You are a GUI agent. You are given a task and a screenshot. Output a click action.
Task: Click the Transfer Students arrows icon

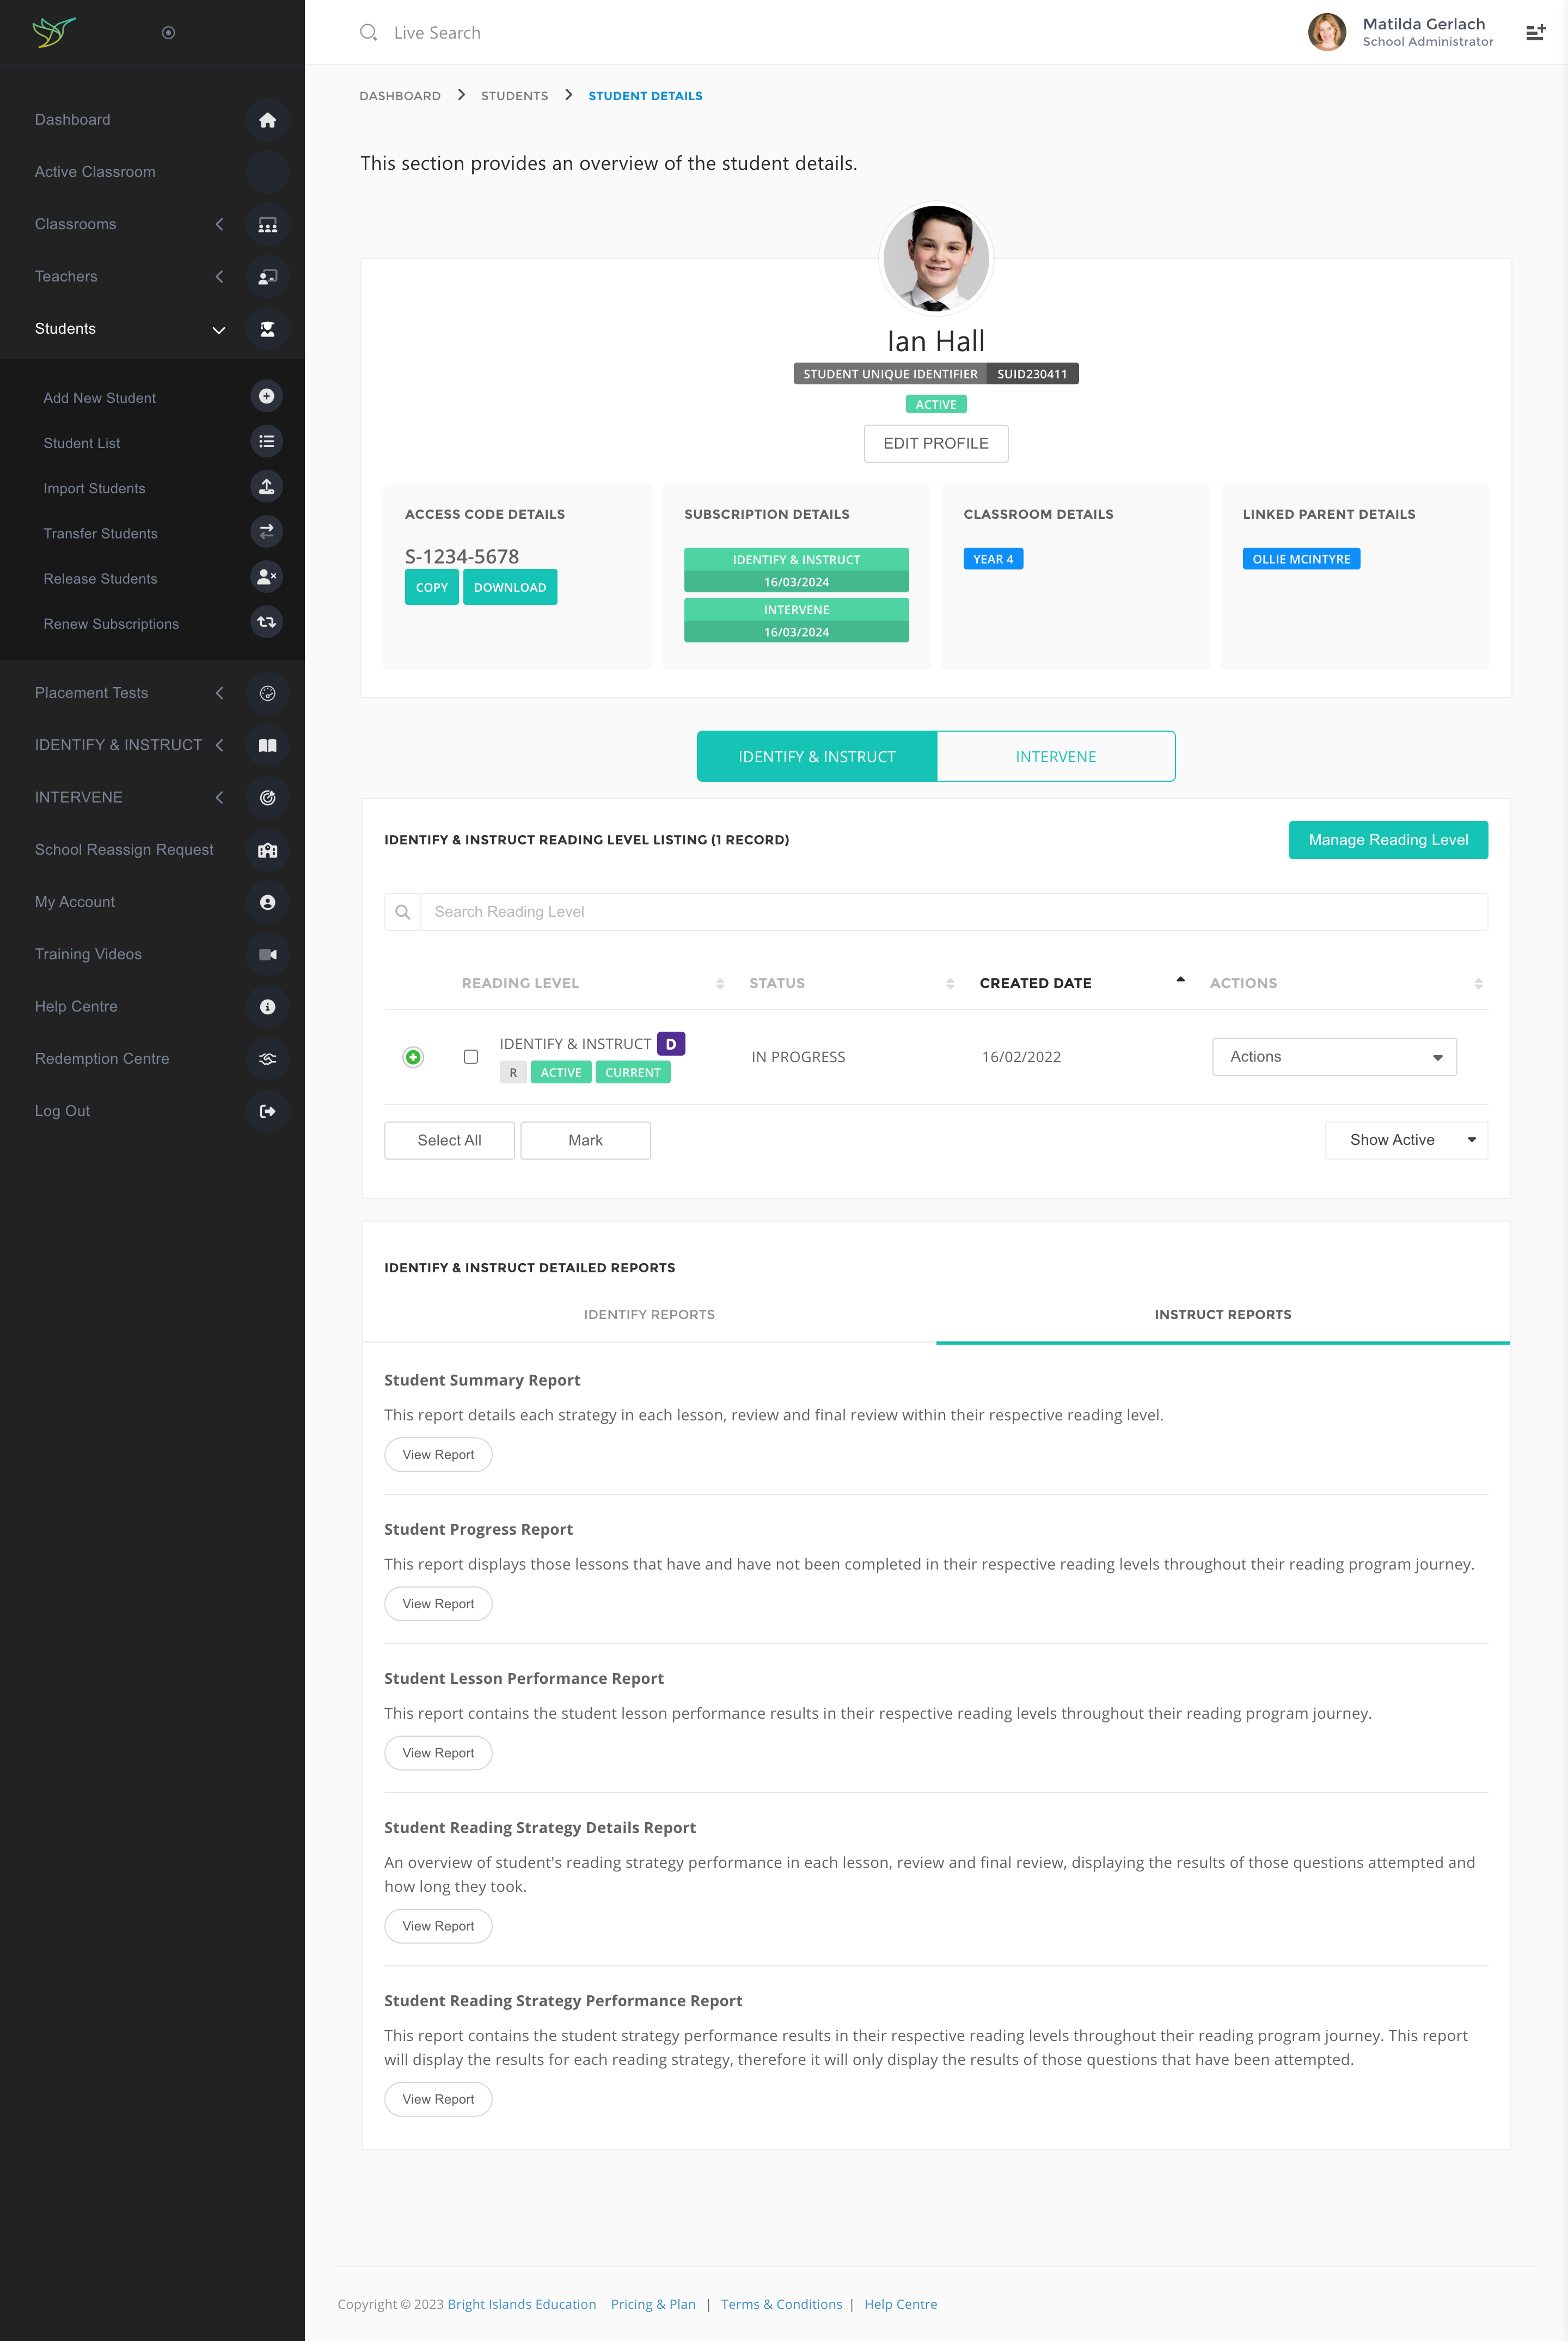point(266,532)
